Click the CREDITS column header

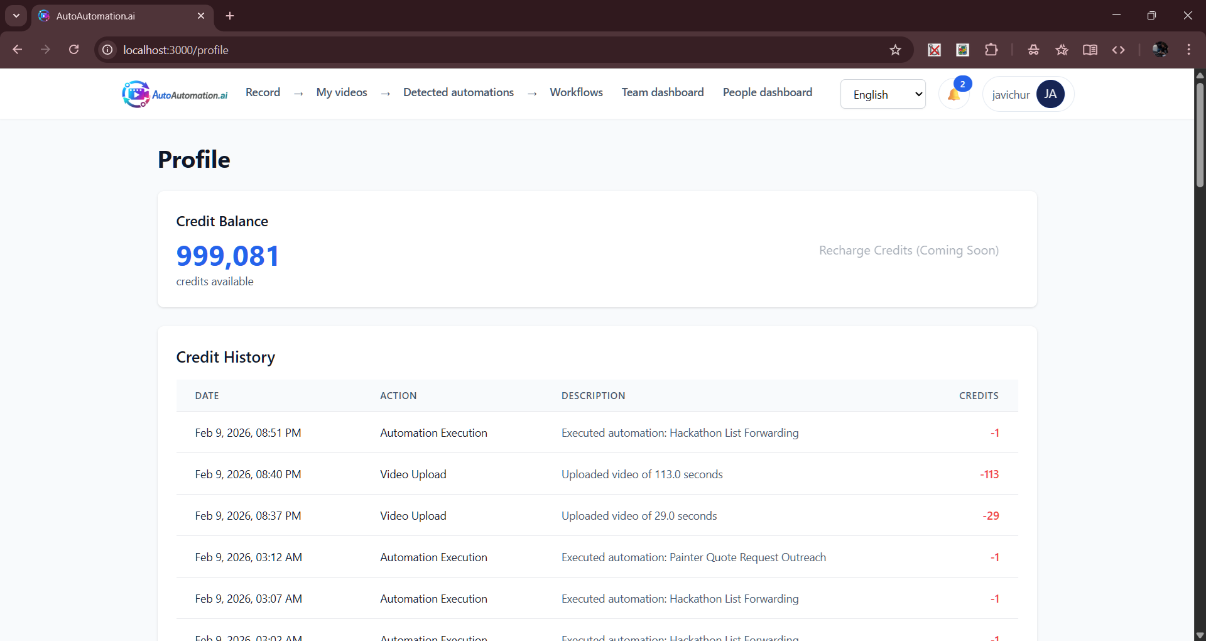979,396
